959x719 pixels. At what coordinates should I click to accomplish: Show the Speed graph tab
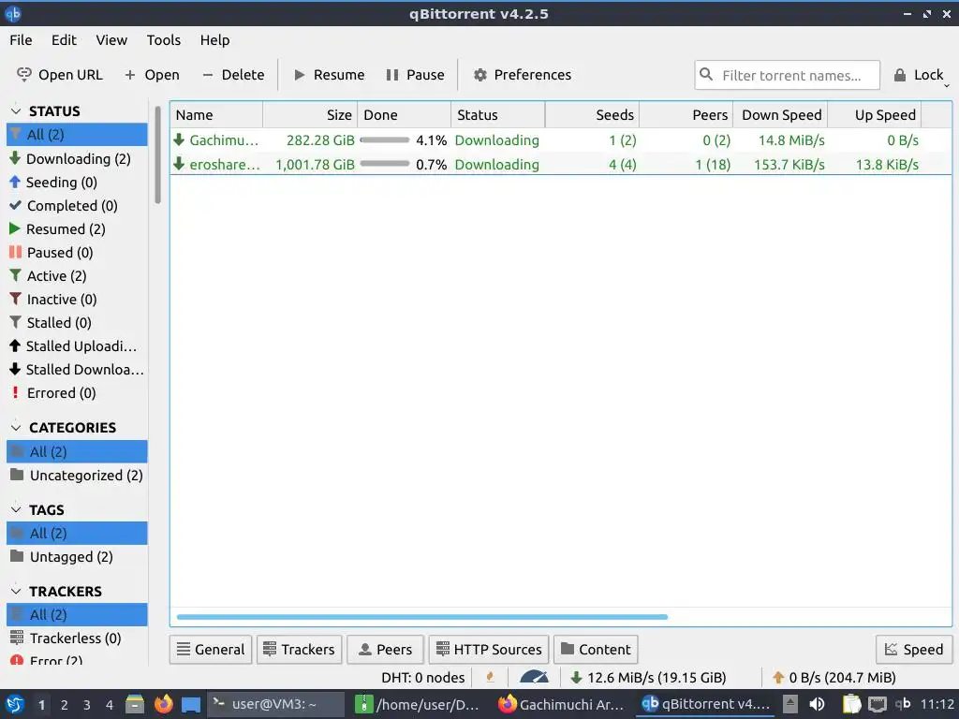(914, 650)
